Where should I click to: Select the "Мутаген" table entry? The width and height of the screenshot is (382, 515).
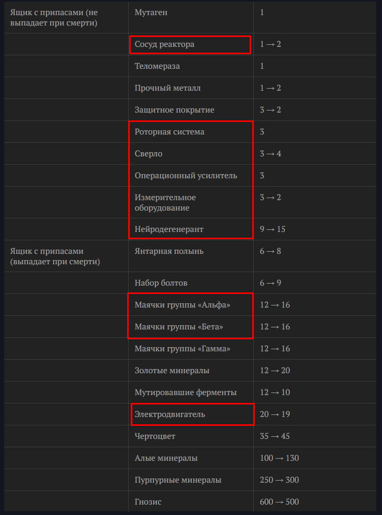point(151,12)
